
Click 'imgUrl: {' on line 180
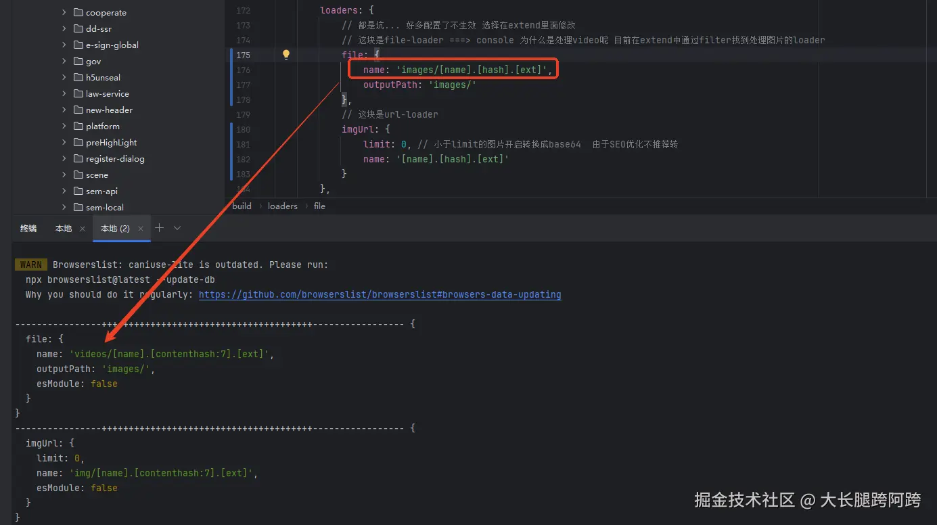(366, 129)
